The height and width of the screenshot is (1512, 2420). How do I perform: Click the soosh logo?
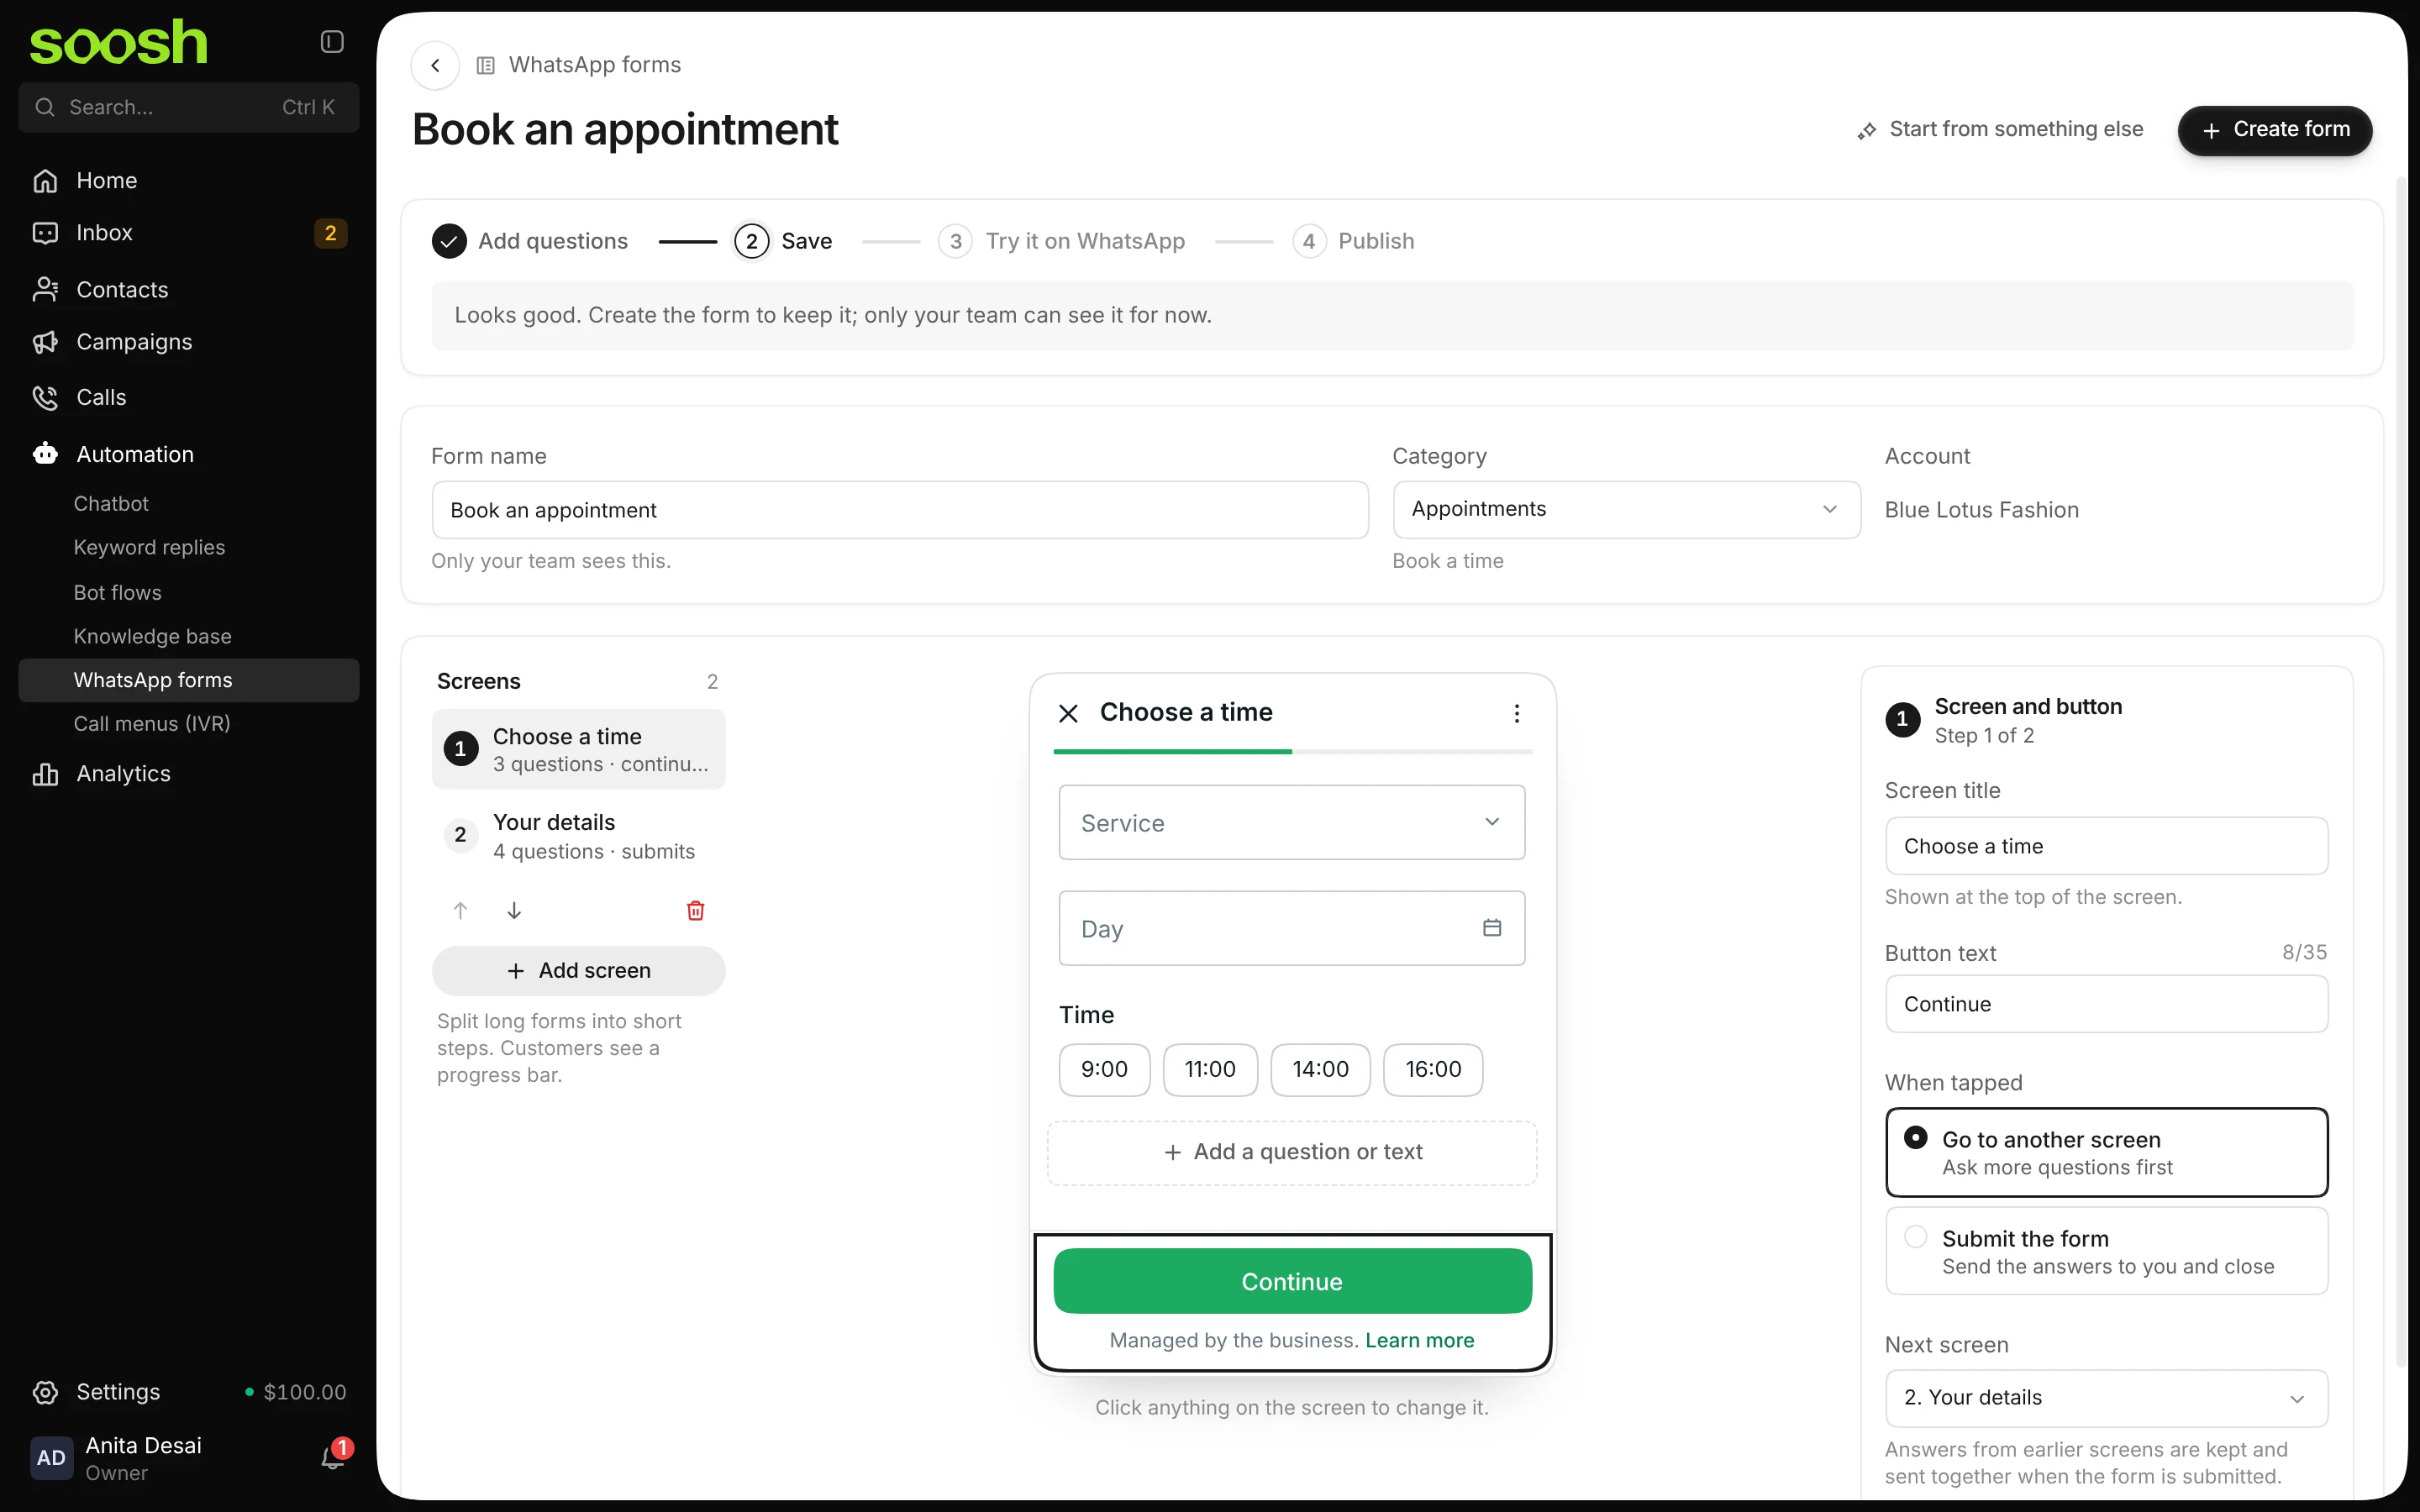click(118, 43)
